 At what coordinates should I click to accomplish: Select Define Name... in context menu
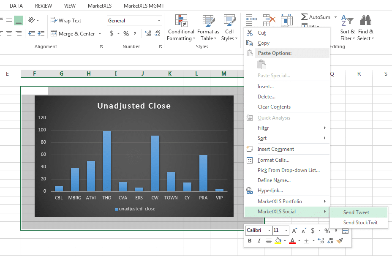(287, 180)
